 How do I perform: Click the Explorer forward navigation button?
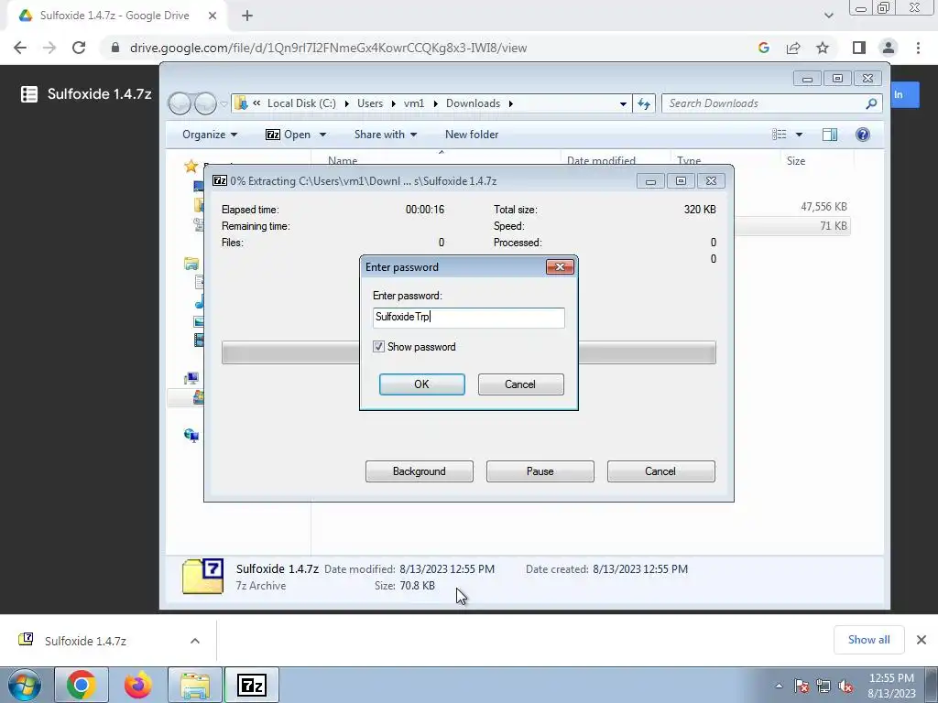click(205, 103)
